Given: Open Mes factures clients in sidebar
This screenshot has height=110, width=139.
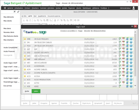Looking at the screenshot, I should pos(11,36).
